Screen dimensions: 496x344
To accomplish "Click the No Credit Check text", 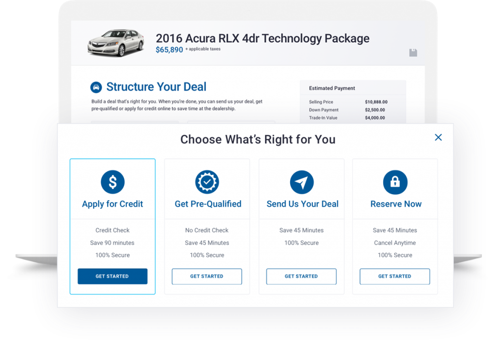I will tap(207, 231).
